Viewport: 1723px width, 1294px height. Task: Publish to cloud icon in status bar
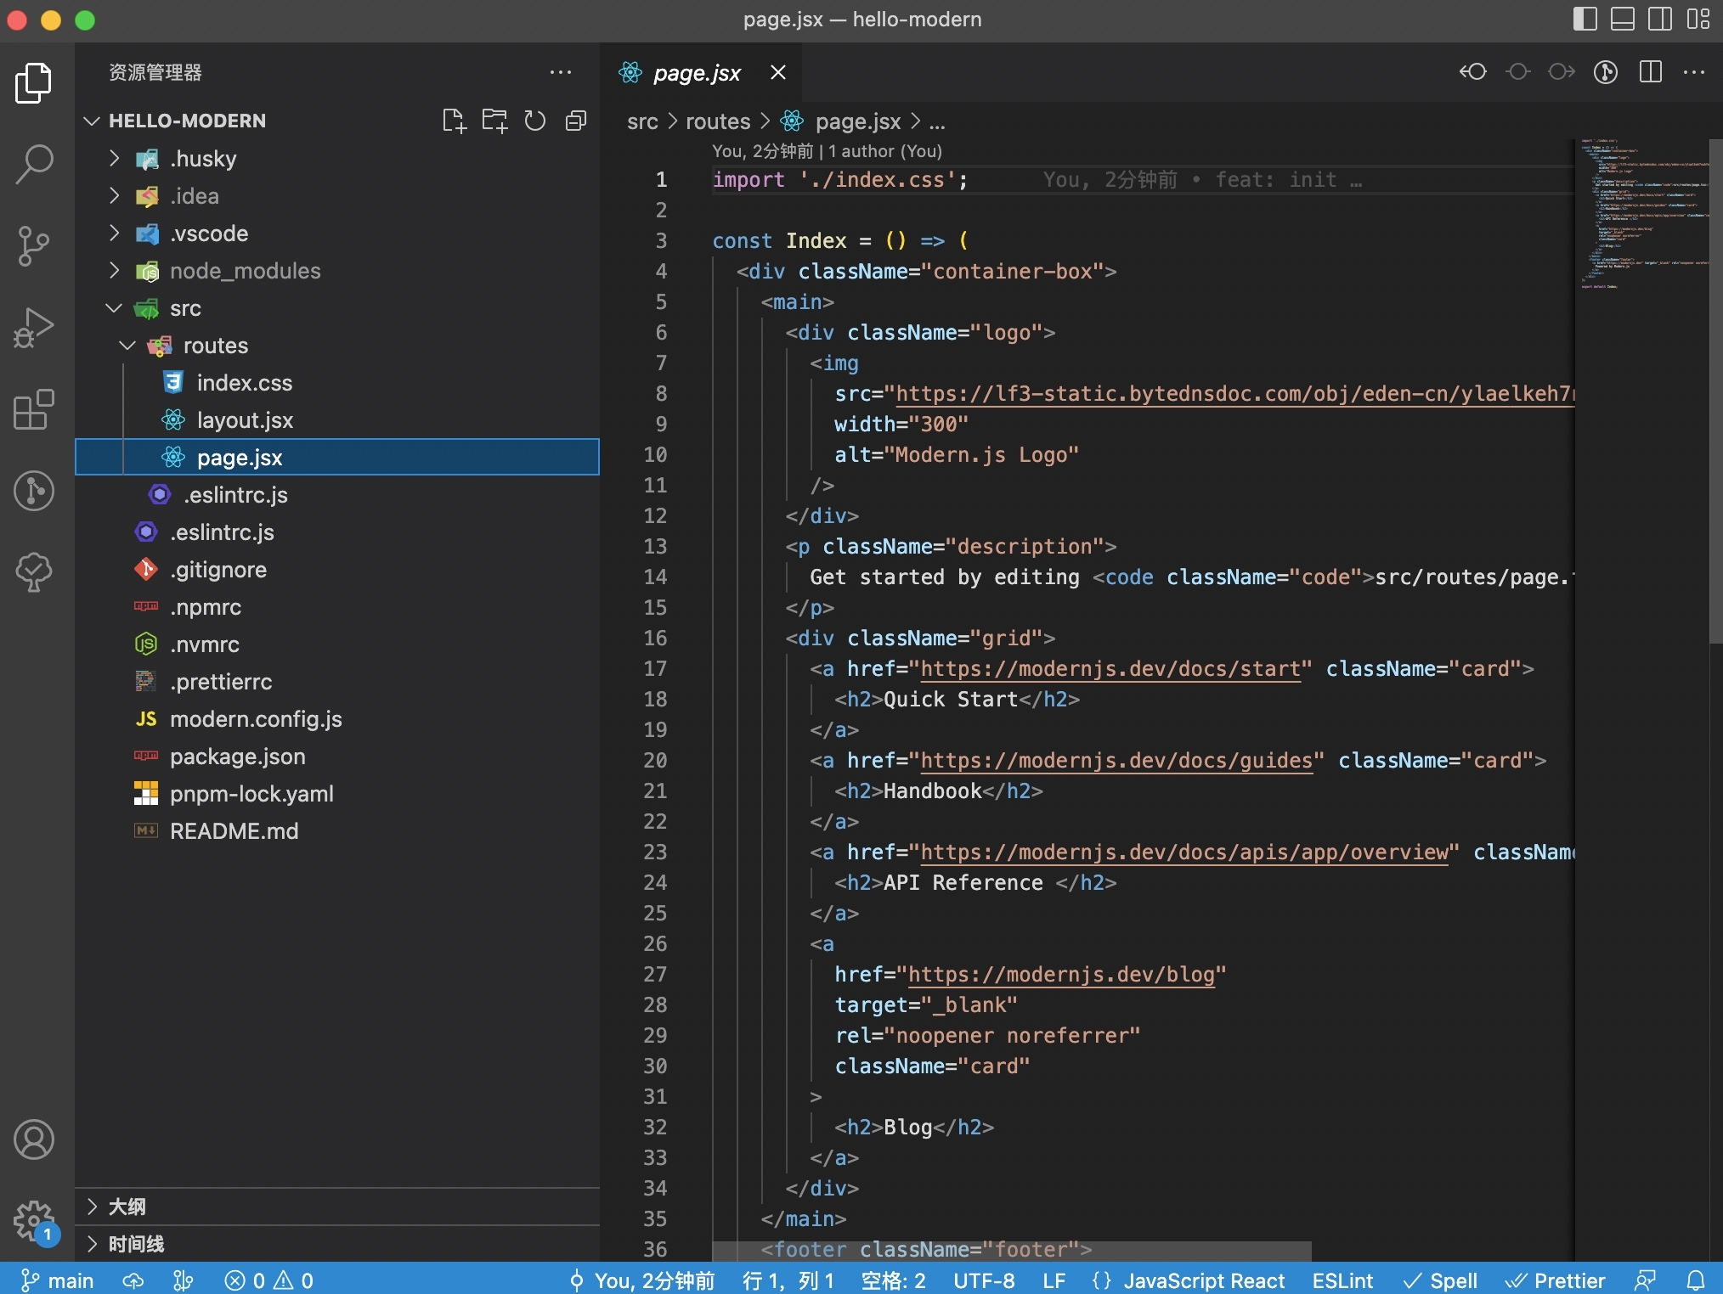point(133,1280)
